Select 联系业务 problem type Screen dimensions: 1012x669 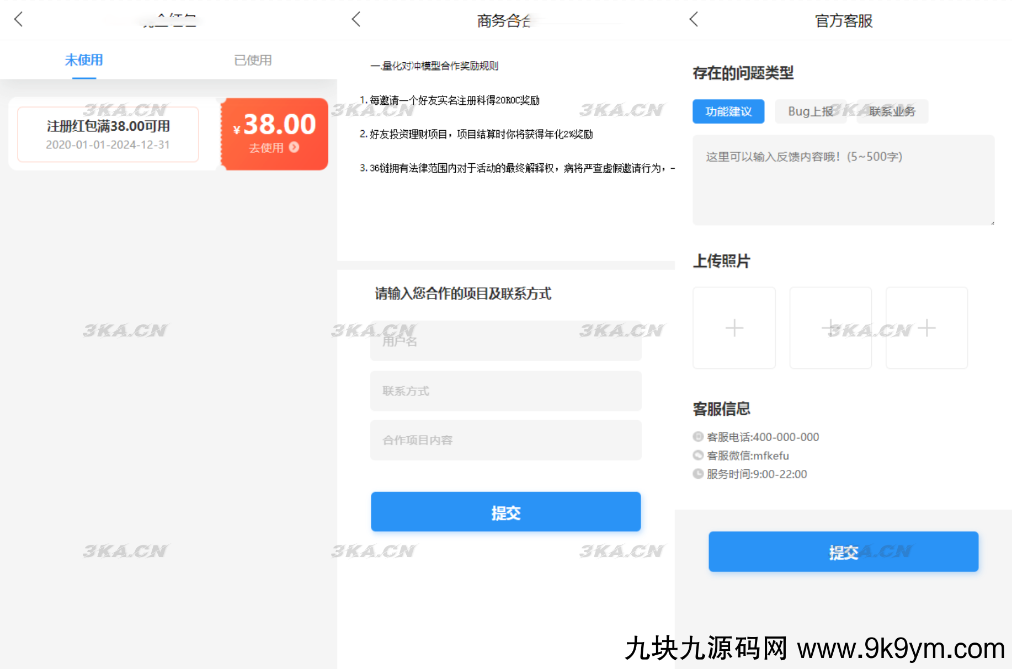[892, 111]
